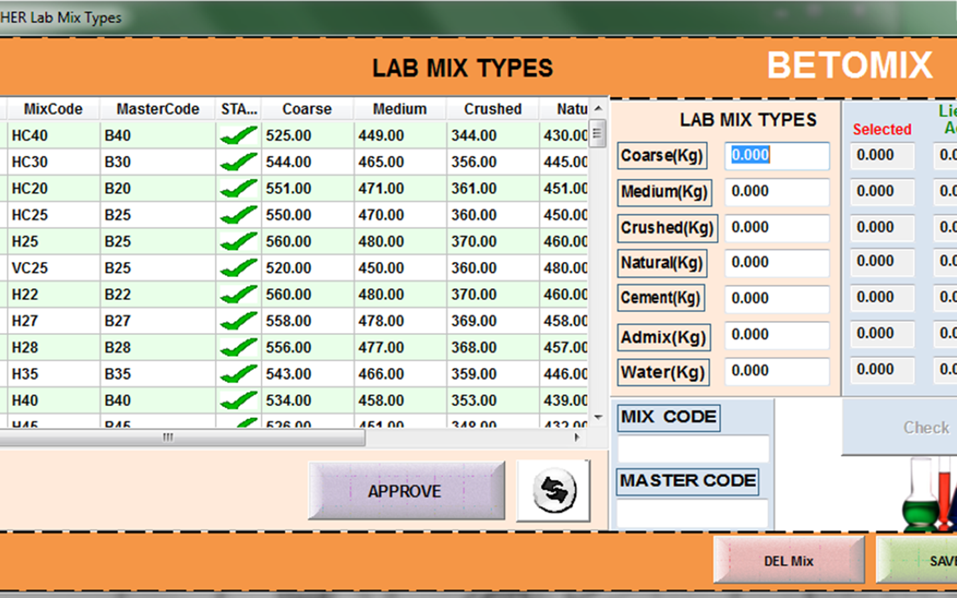Click the Cement(Kg) label
Screen dimensions: 957x598
pyautogui.click(x=661, y=298)
